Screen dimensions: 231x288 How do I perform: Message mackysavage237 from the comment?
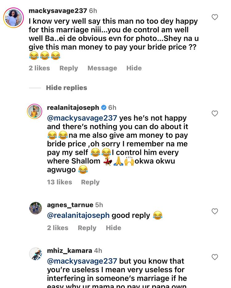102,68
